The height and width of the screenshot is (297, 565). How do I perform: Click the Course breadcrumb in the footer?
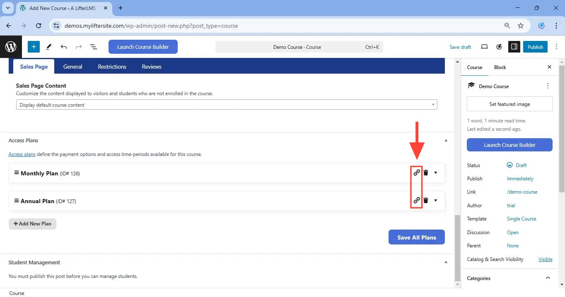coord(17,293)
